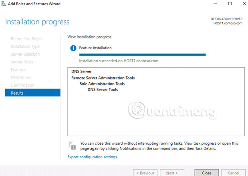Select the Server Roles step
The image size is (248, 176).
[x=22, y=62]
